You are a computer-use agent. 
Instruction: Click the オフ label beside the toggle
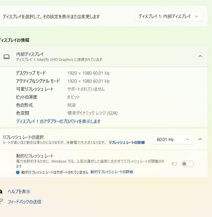(174, 163)
